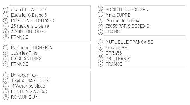
Task: Click the Marianne DUCHEMIN name line
Action: (32, 48)
